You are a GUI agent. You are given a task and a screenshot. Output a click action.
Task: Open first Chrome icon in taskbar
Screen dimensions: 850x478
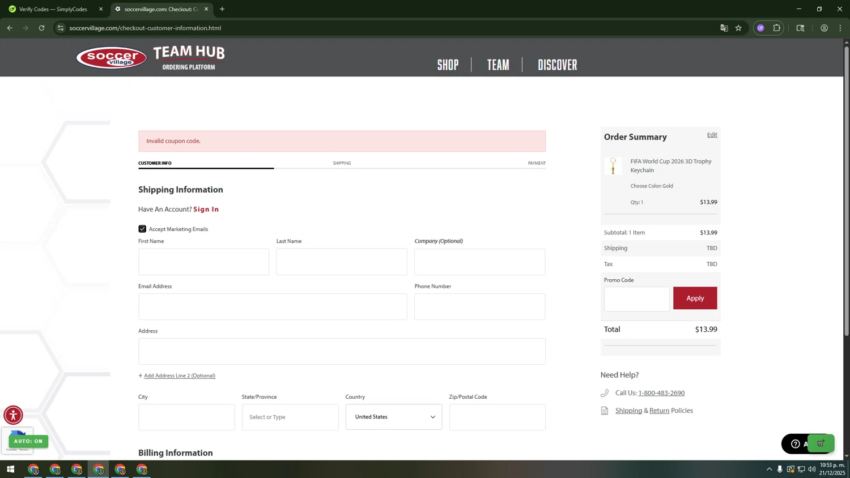click(33, 469)
